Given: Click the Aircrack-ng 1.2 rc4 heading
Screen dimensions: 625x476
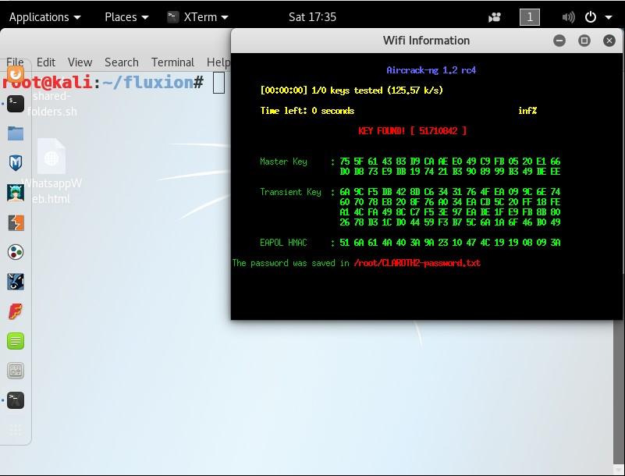Looking at the screenshot, I should [431, 70].
